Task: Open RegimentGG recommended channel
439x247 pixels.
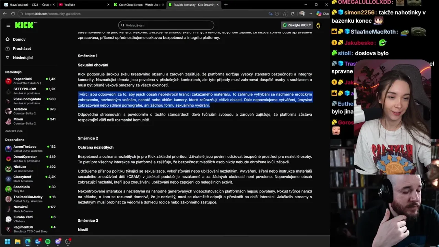Action: pos(30,229)
